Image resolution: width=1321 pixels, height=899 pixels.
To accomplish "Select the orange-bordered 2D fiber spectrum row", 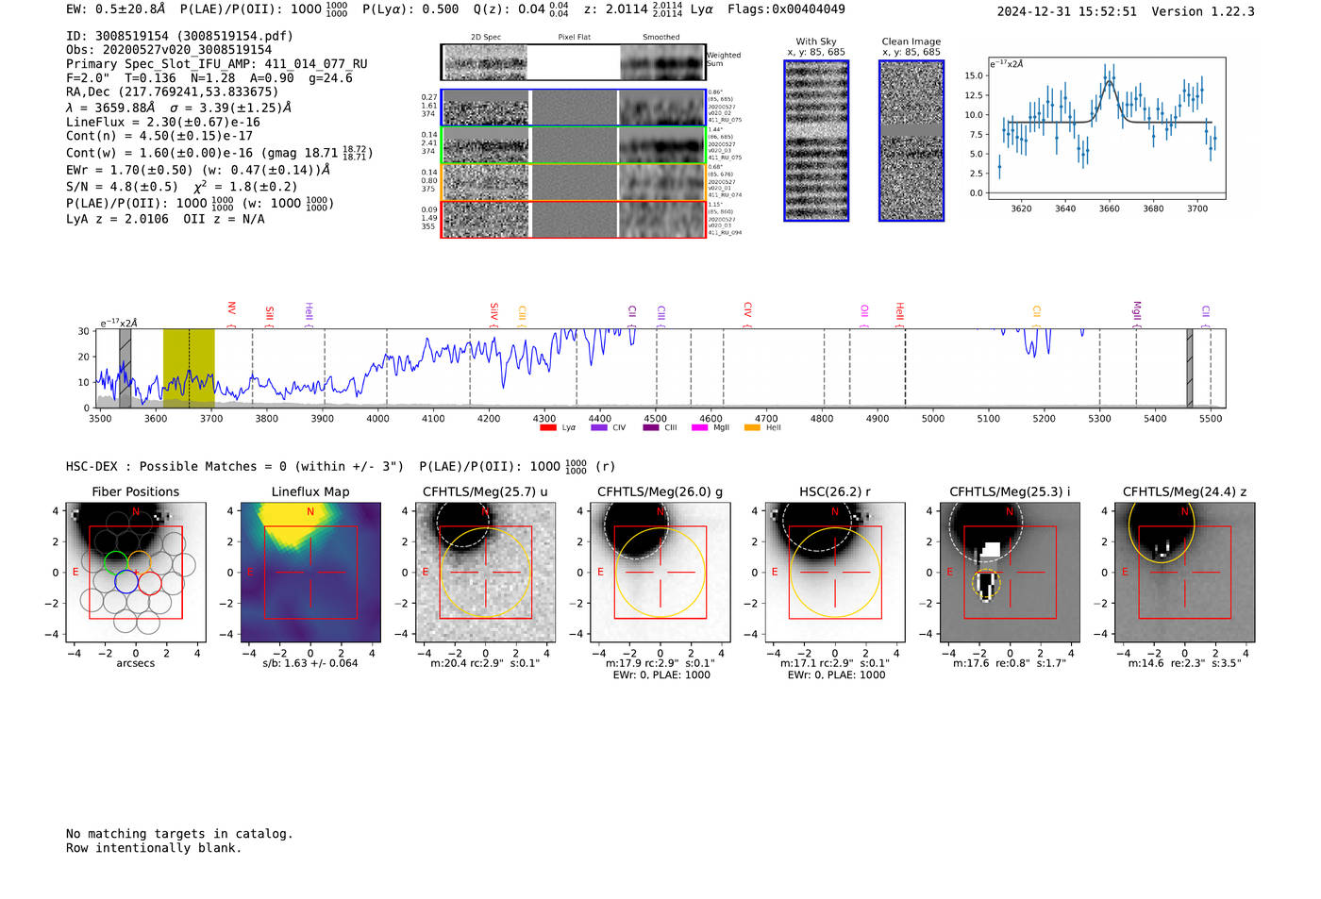I will click(x=573, y=182).
